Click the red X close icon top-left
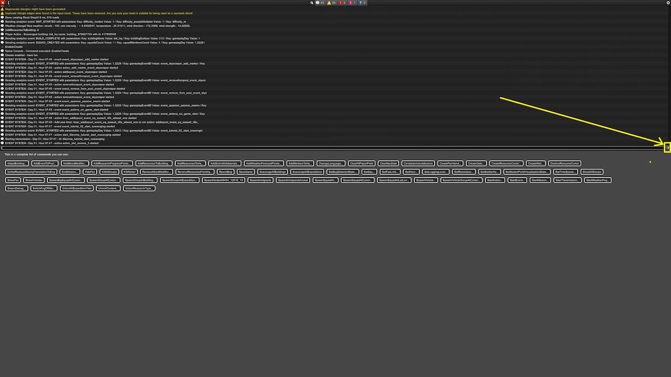This screenshot has width=671, height=377. pyautogui.click(x=3, y=3)
